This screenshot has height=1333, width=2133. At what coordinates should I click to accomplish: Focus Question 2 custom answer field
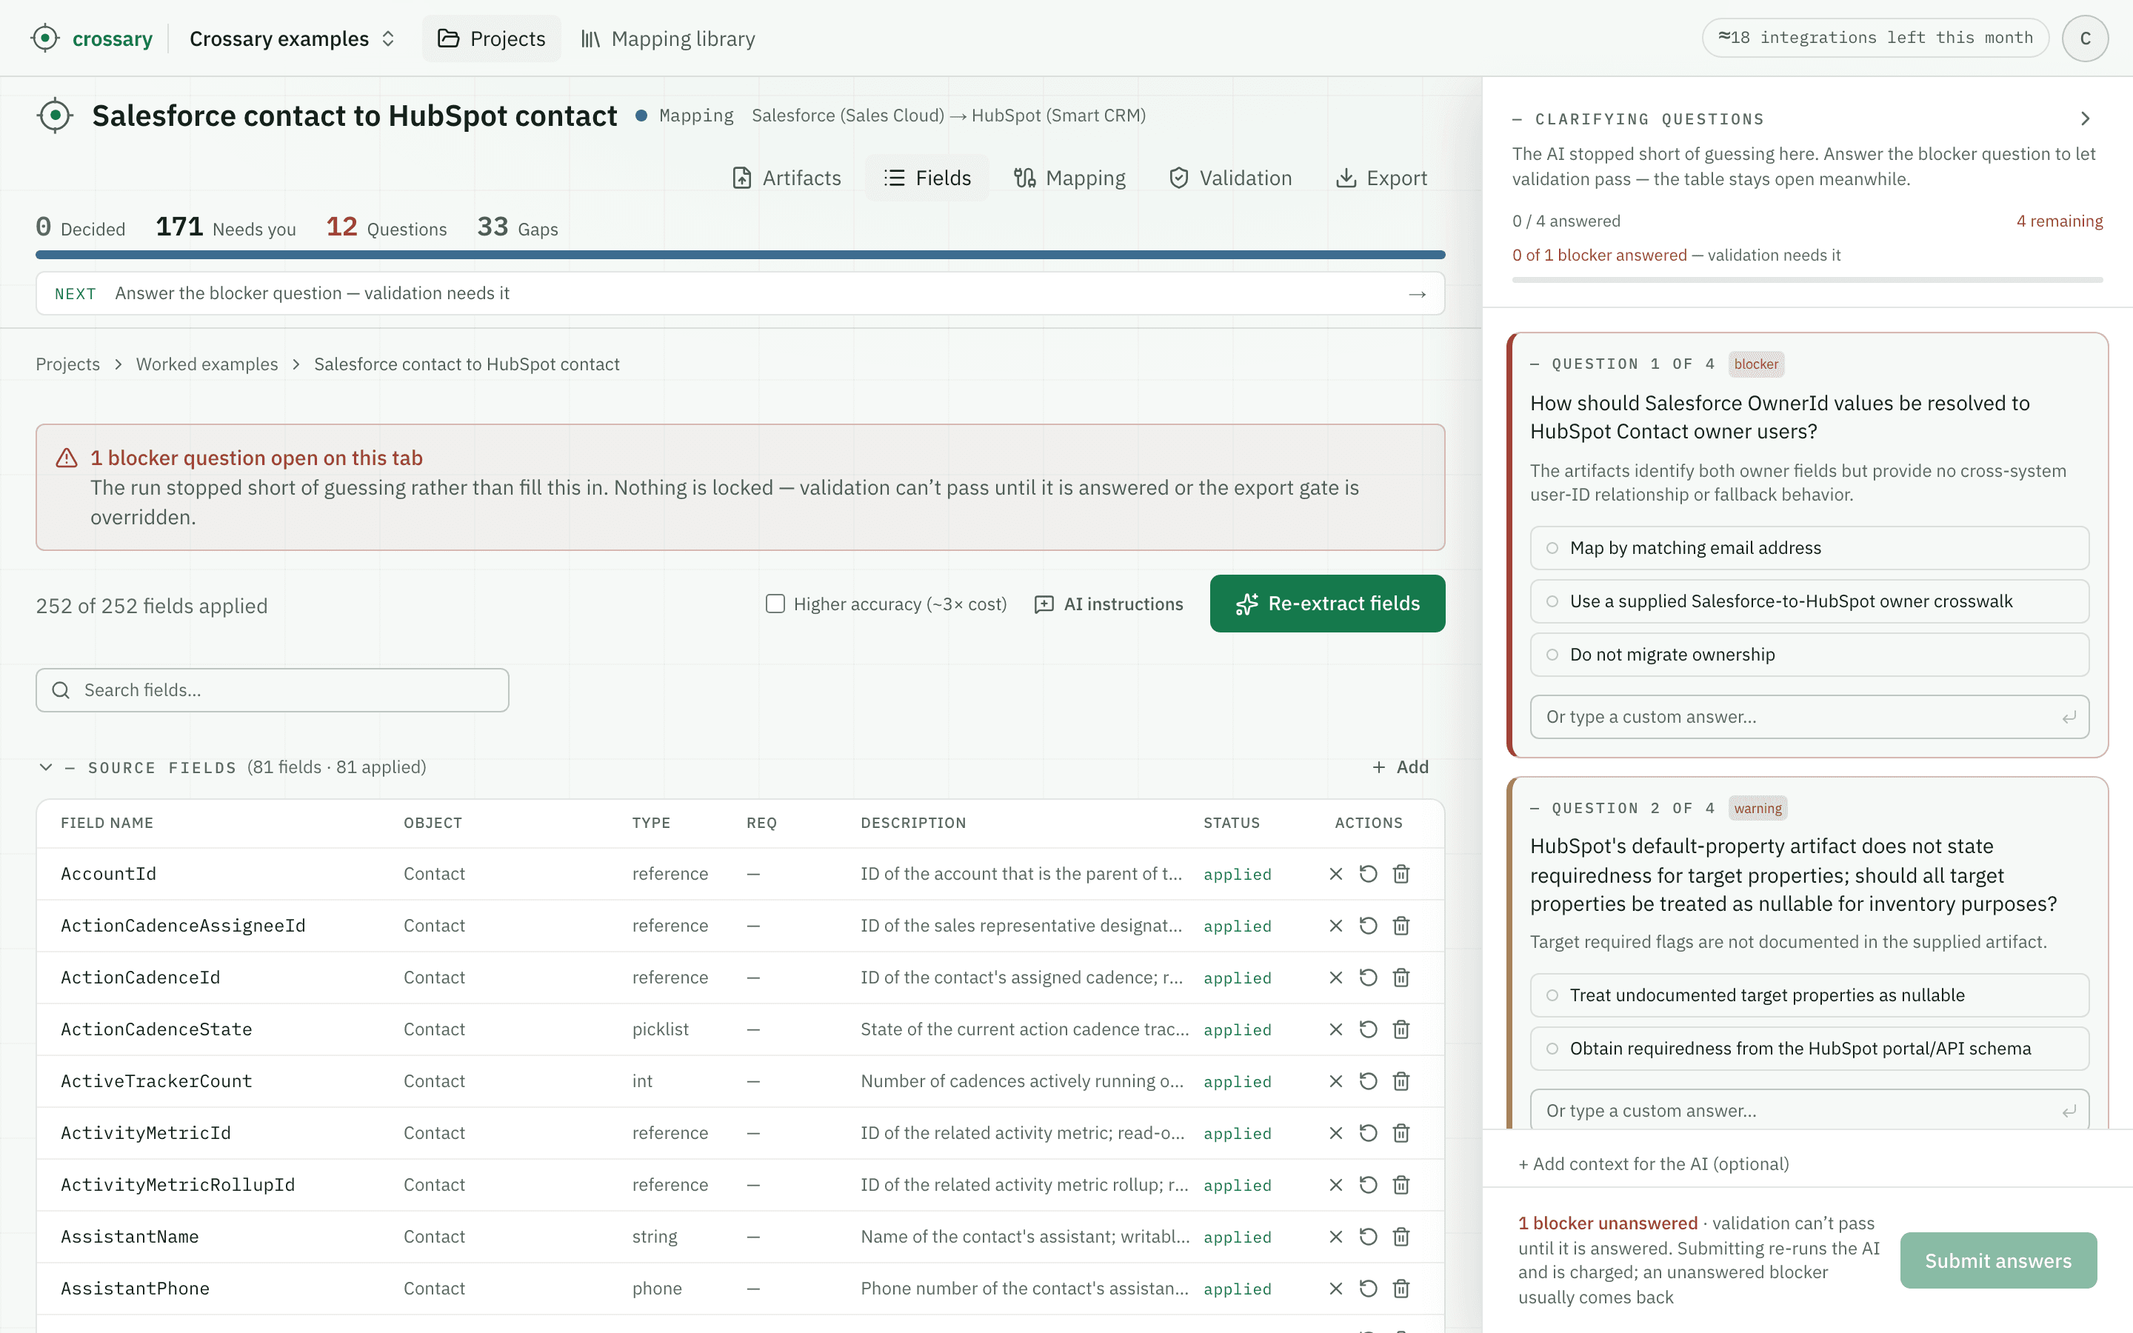point(1809,1111)
